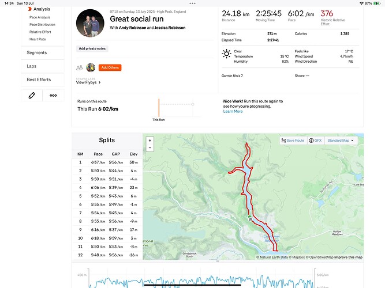Zoom in the map with plus button
Image resolution: width=385 pixels, height=288 pixels.
point(149,141)
